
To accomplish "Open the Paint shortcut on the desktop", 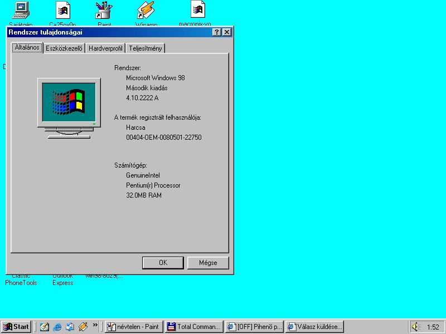I will click(x=104, y=10).
